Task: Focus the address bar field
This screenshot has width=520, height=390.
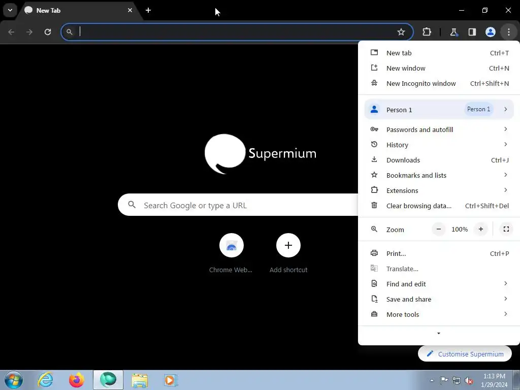Action: 237,32
